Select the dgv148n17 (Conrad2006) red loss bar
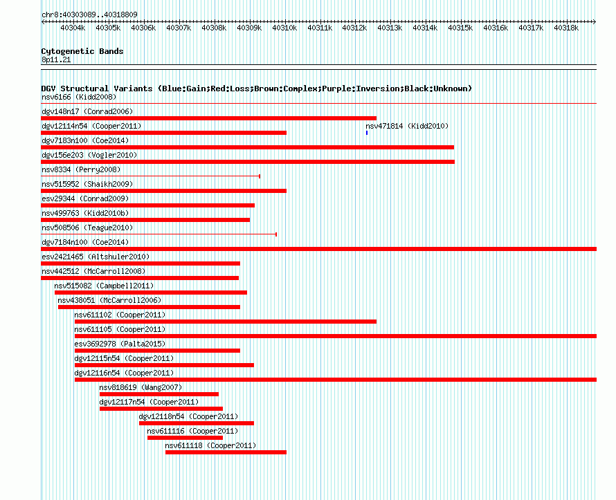Viewport: 616px width, 500px height. click(x=208, y=118)
